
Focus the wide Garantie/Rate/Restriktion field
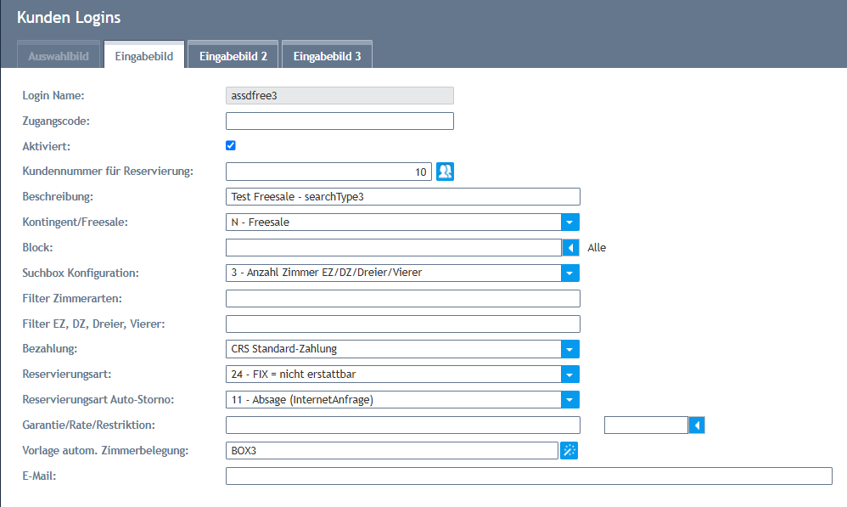(x=403, y=425)
